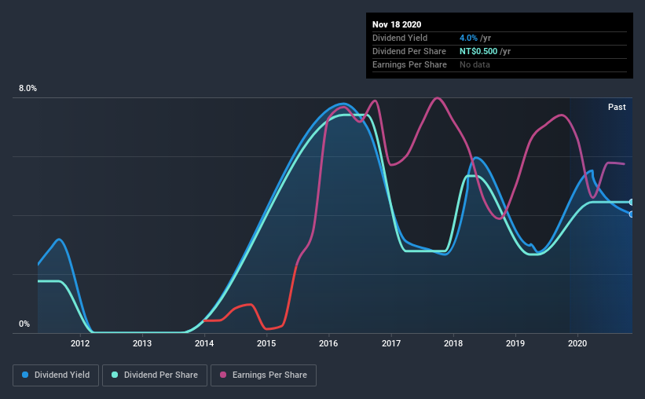The image size is (645, 399).
Task: Click the Earnings Per Share row label in the tooltip
Action: [409, 64]
